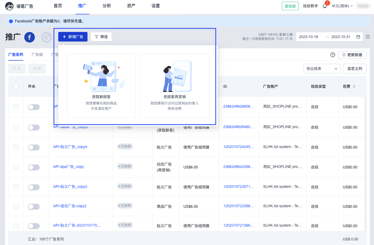Image resolution: width=374 pixels, height=245 pixels.
Task: Open the notification bell
Action: 325,6
